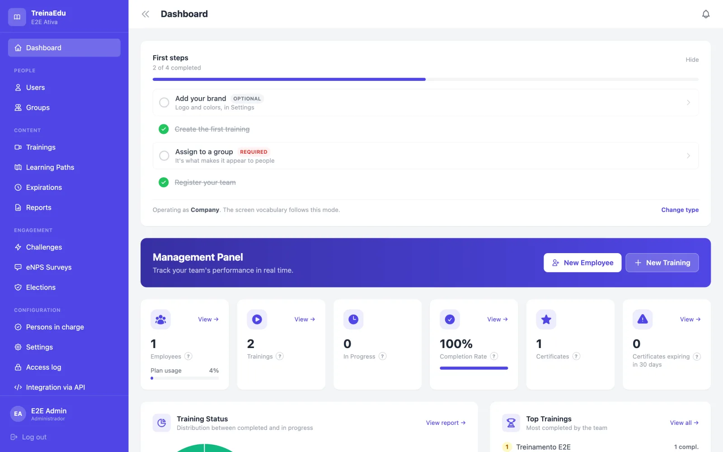Click the Training Status pie chart icon
The height and width of the screenshot is (452, 723).
(162, 423)
